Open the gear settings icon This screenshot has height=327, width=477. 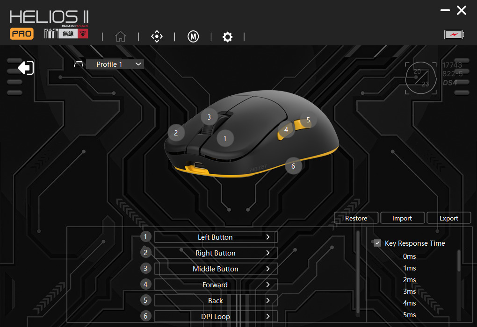pos(228,37)
